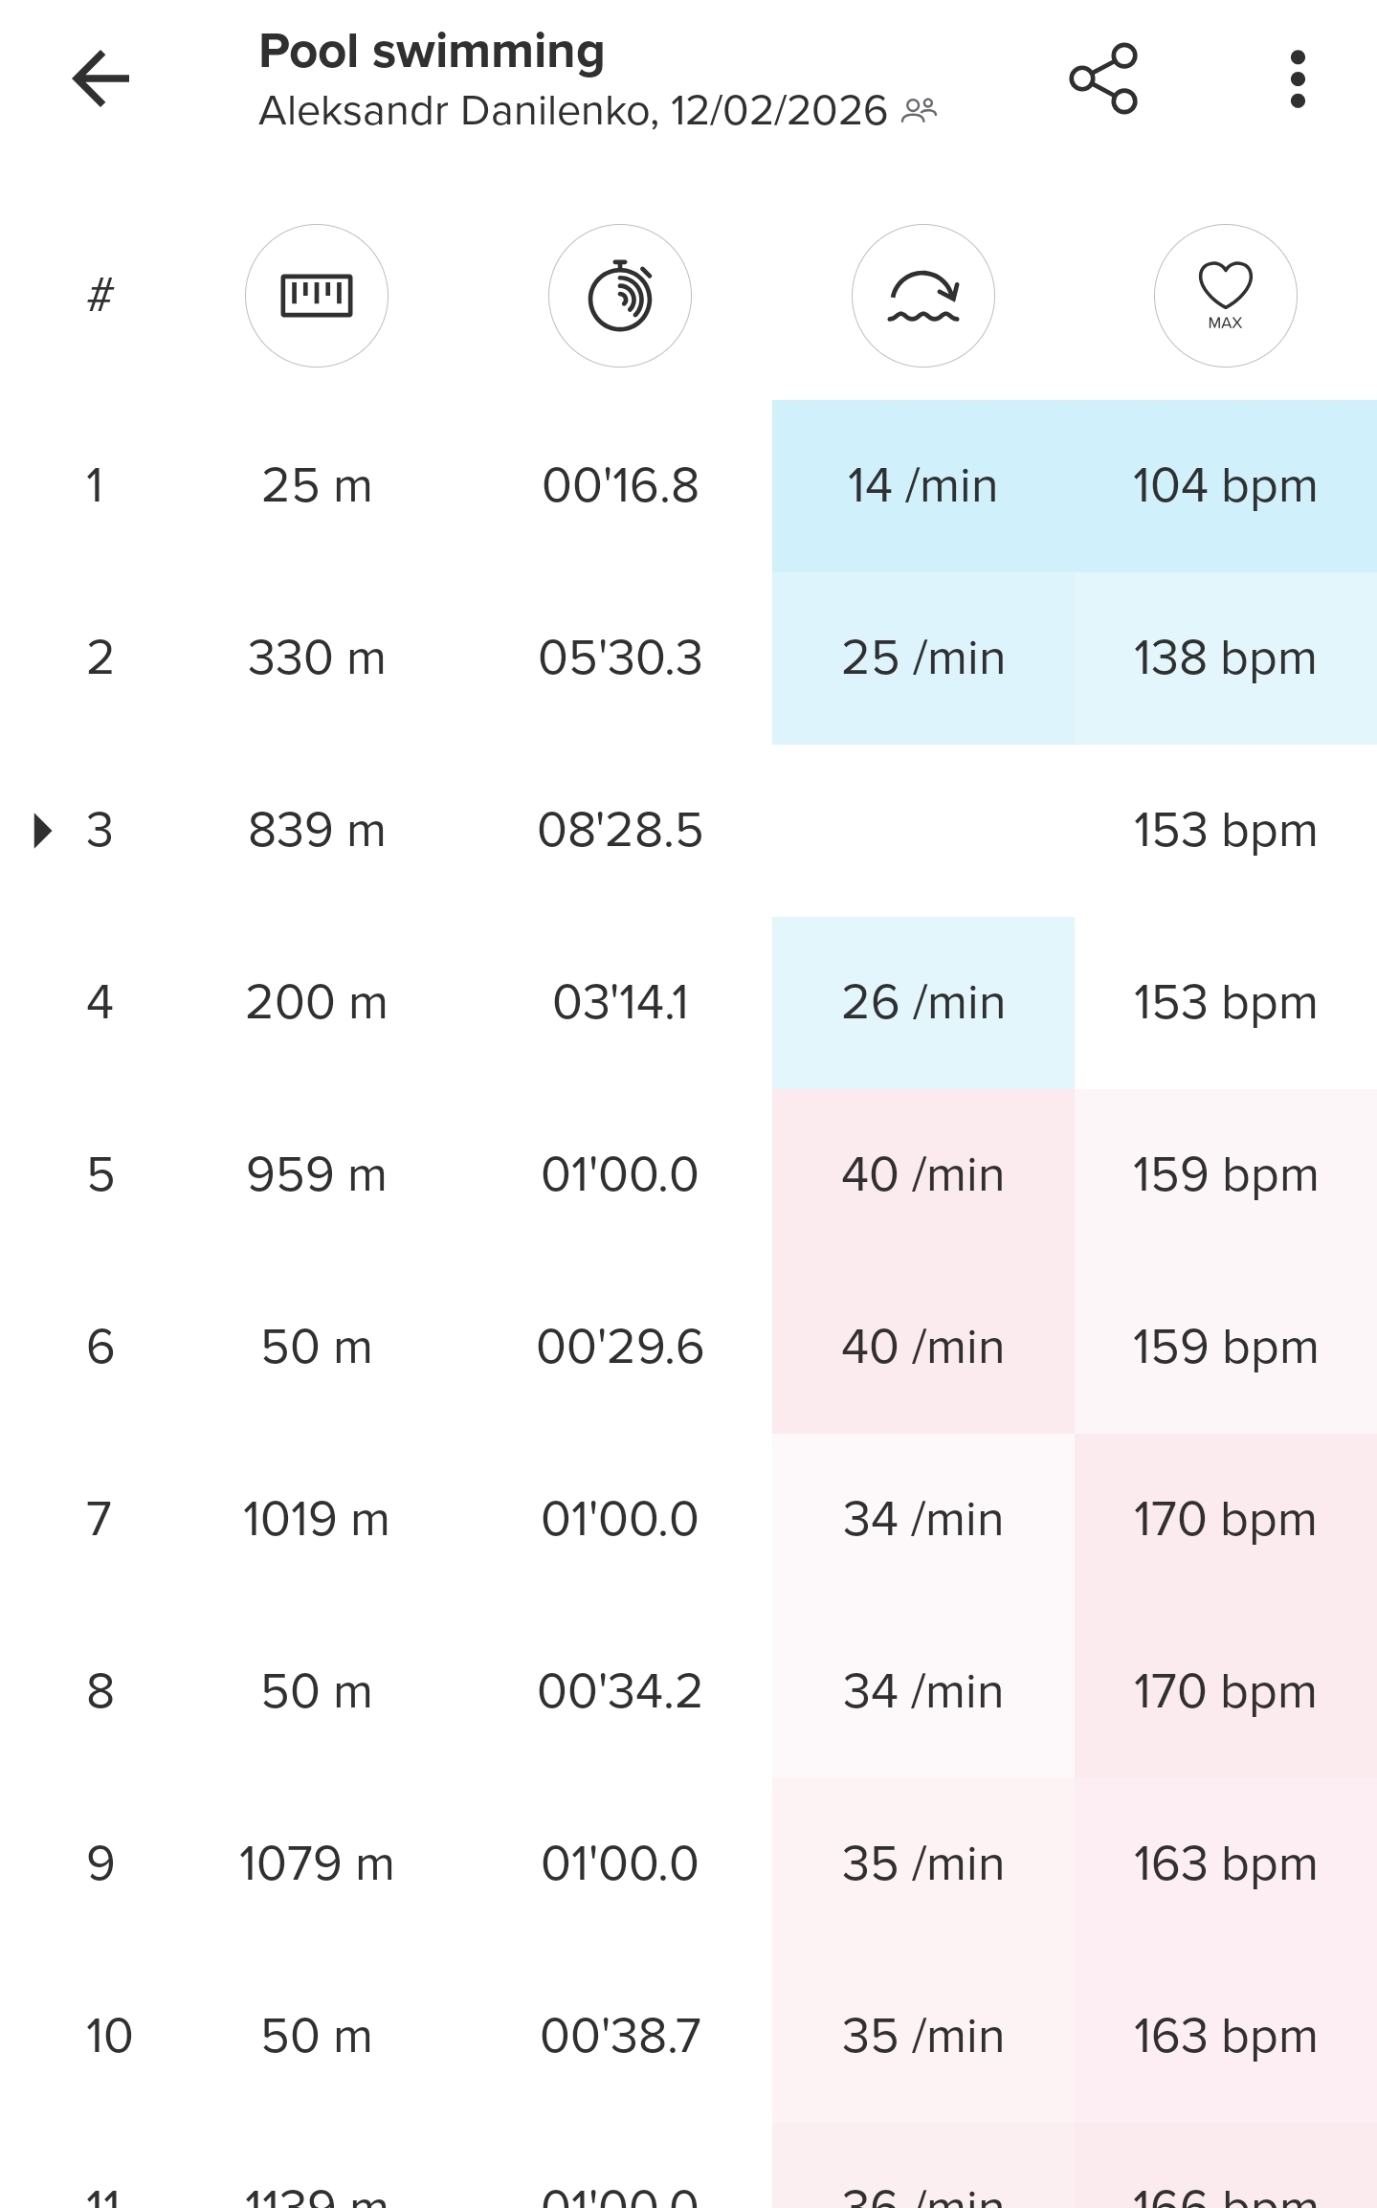Open the share icon
The image size is (1377, 2208).
pyautogui.click(x=1103, y=78)
